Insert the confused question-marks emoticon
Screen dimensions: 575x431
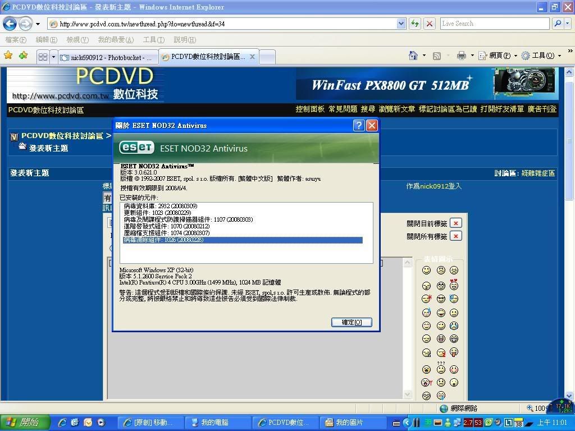(x=441, y=369)
